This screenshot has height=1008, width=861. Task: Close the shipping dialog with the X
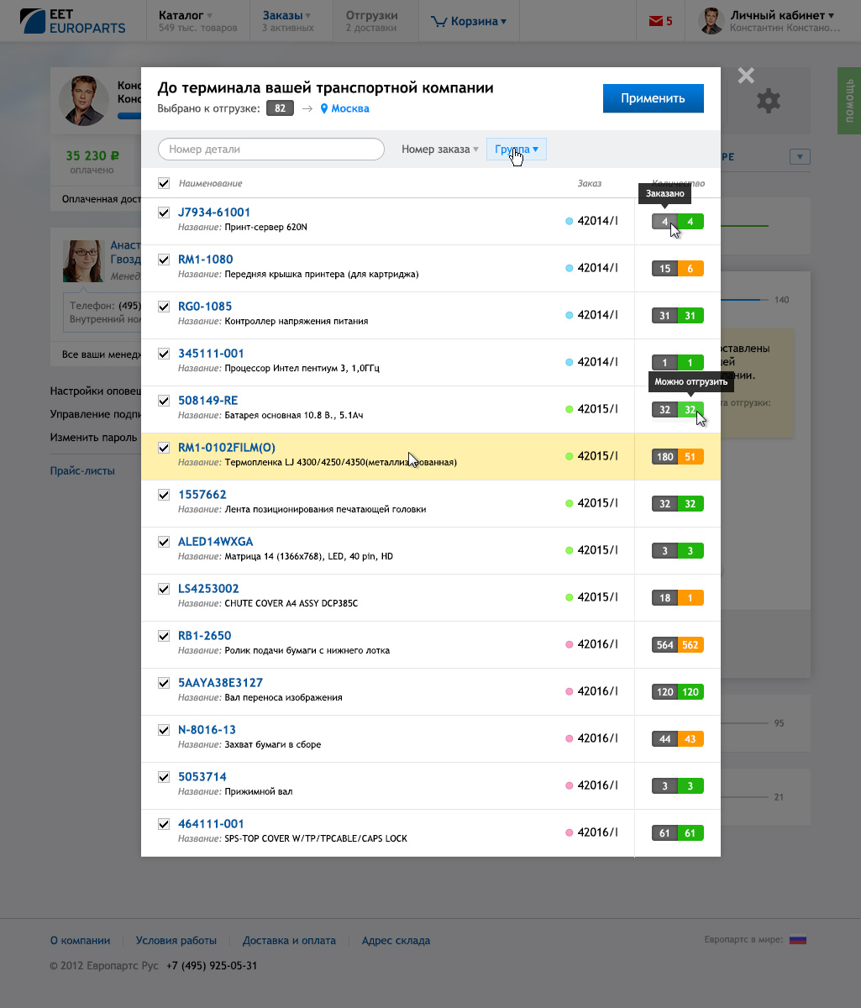pyautogui.click(x=745, y=76)
